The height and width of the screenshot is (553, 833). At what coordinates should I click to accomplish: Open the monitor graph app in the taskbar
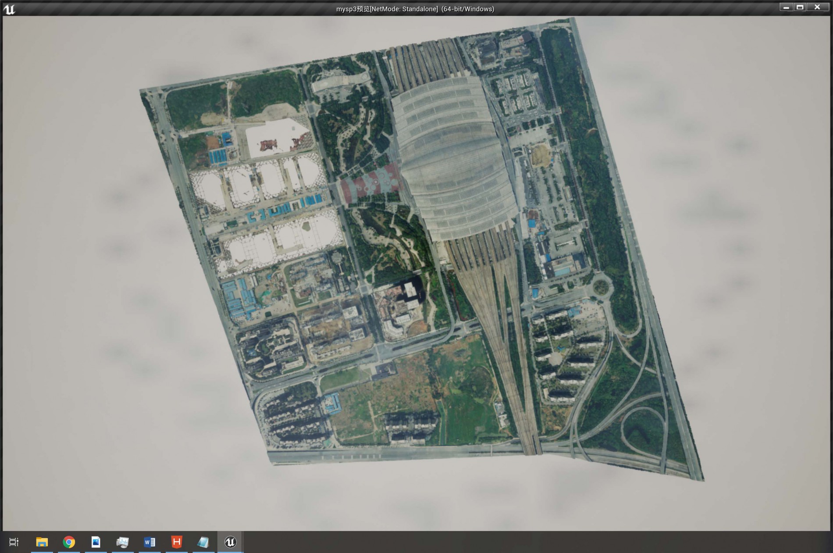(x=123, y=542)
